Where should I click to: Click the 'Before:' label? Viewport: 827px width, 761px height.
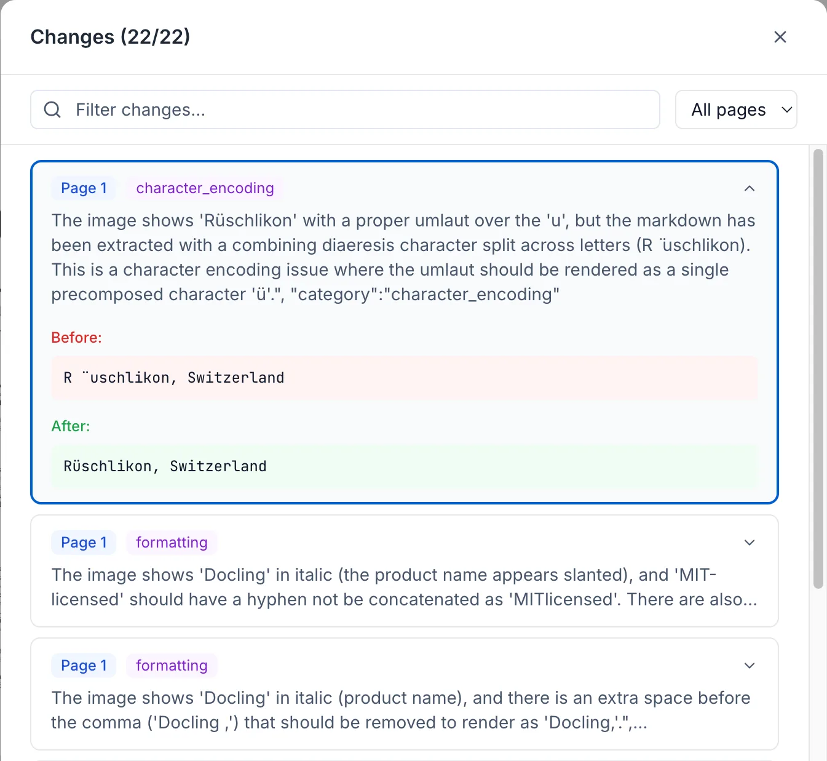(76, 338)
